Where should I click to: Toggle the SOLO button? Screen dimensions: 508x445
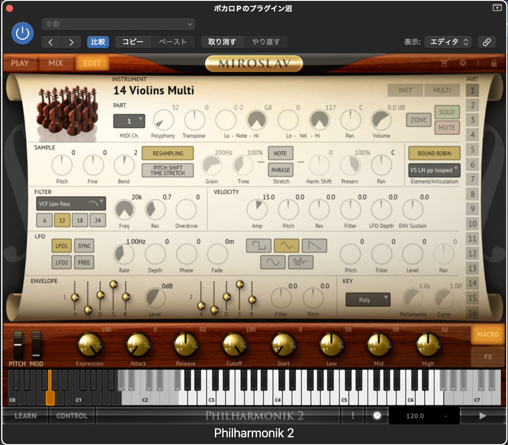point(447,112)
